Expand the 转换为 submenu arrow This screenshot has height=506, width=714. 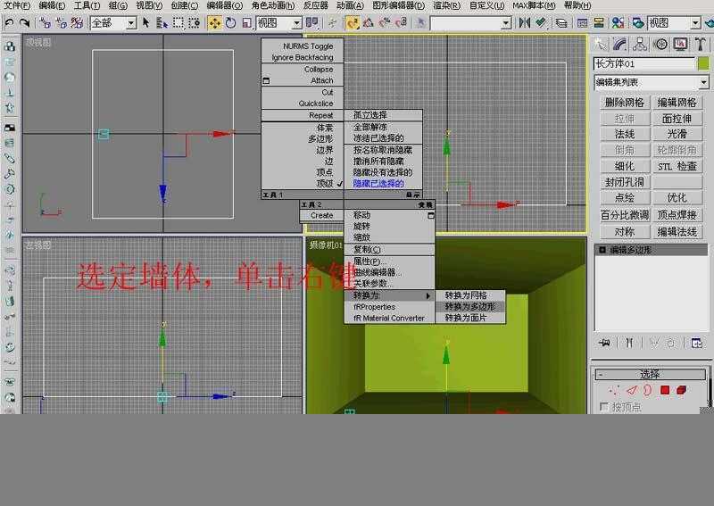click(428, 295)
